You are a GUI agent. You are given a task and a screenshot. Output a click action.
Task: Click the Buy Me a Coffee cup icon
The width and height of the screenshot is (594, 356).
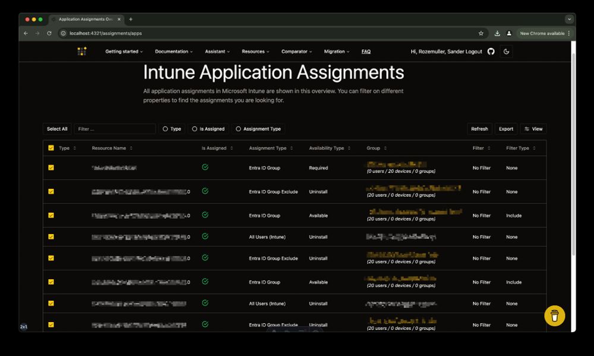(555, 316)
